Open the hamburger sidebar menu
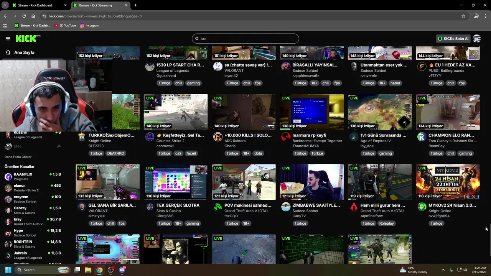Viewport: 491px width, 276px height. [x=8, y=39]
